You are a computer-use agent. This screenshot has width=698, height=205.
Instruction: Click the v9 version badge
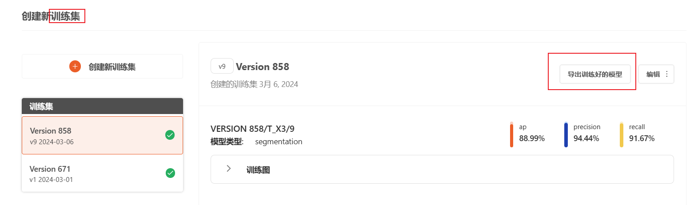pos(222,66)
